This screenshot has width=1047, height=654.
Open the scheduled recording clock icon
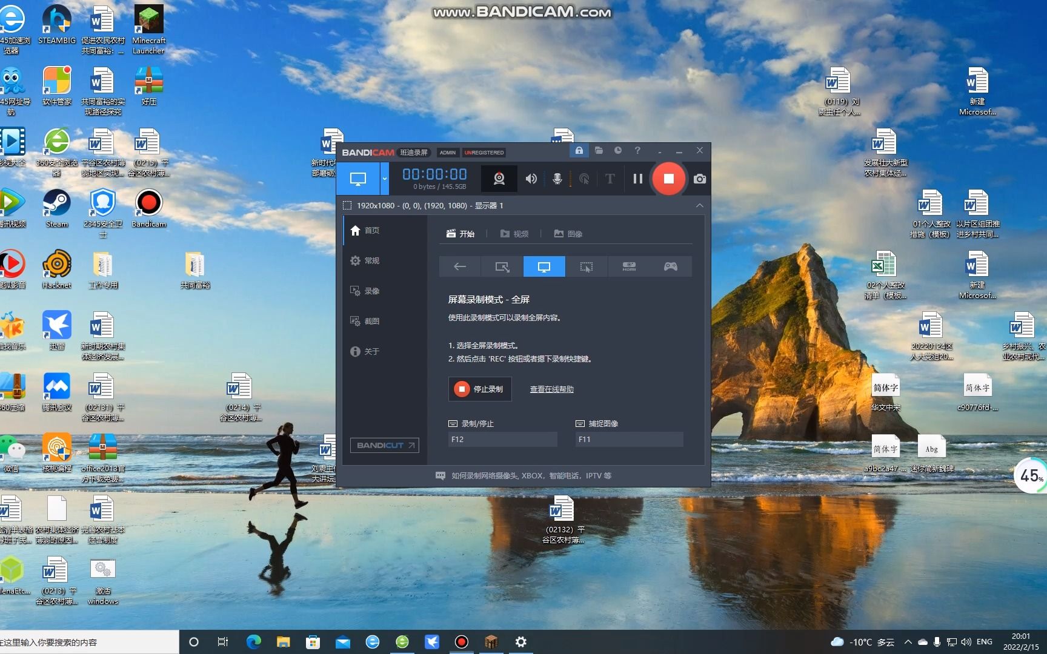coord(618,150)
